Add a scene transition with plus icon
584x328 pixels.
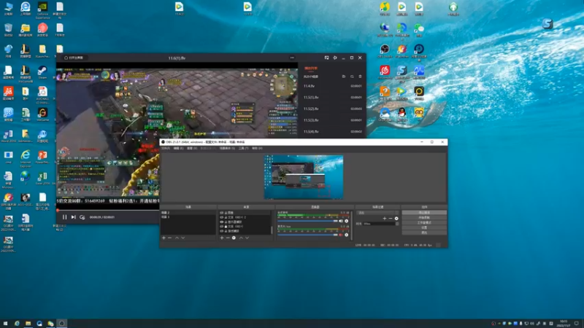385,219
